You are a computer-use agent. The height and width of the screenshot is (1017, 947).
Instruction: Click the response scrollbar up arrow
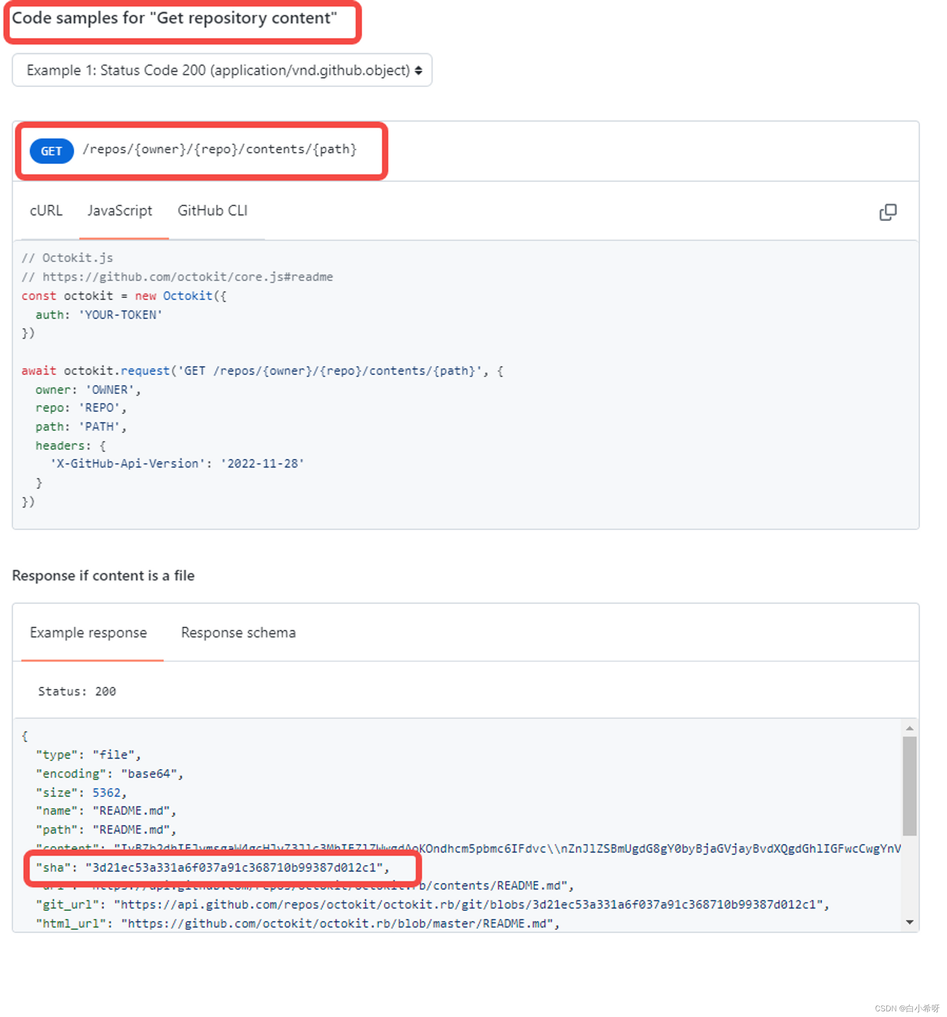click(909, 728)
